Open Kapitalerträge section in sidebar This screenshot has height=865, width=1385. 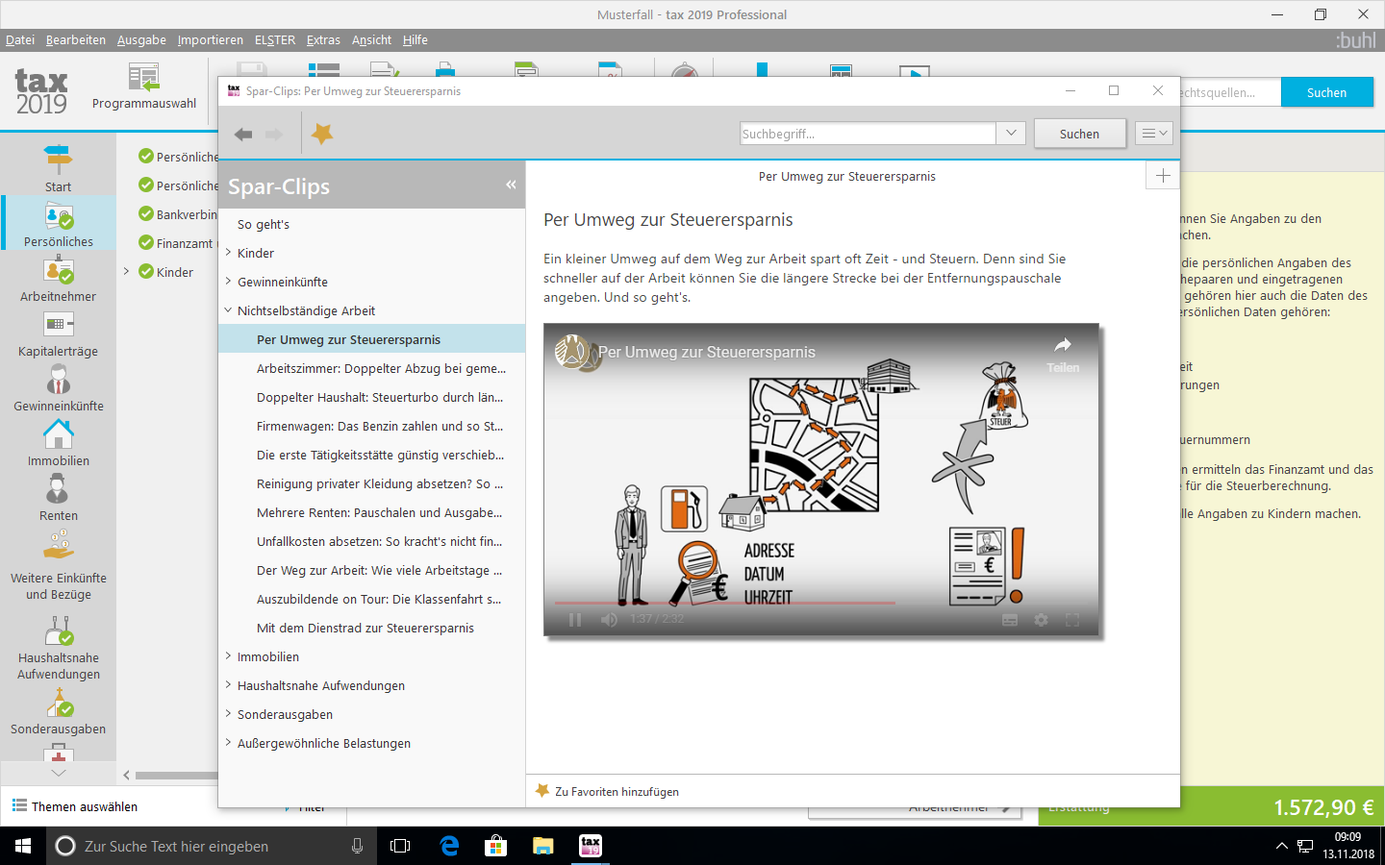coord(58,333)
